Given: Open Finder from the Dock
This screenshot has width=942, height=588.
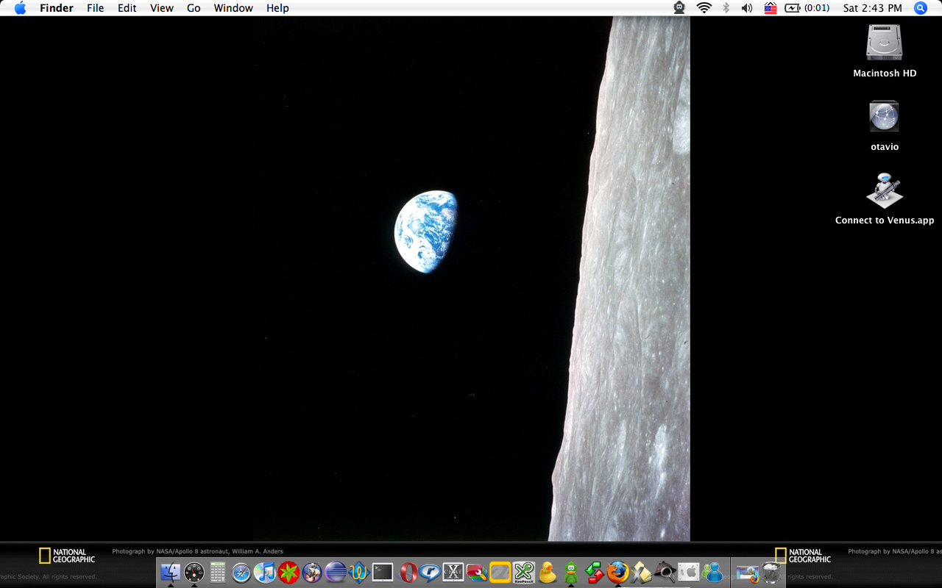Looking at the screenshot, I should 171,572.
